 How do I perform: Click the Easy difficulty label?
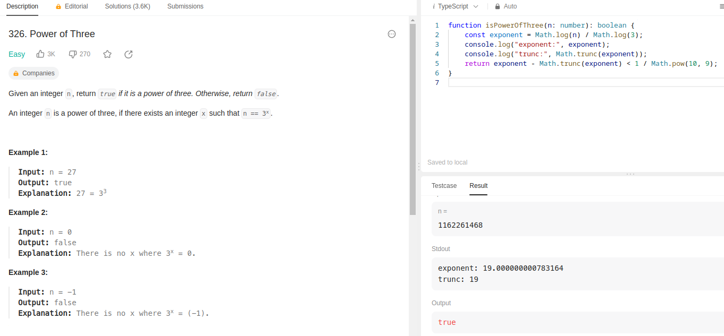point(17,54)
